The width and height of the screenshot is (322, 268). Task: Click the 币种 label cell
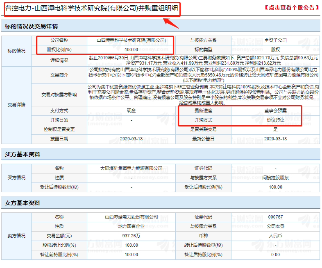point(203,236)
